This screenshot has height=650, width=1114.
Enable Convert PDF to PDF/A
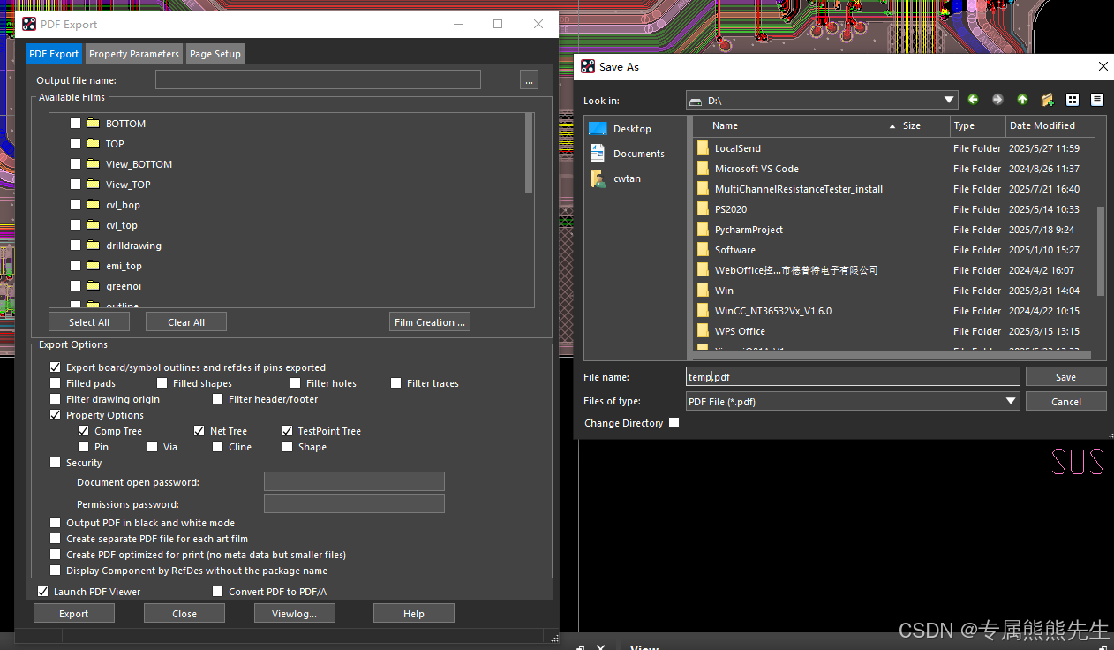coord(218,592)
